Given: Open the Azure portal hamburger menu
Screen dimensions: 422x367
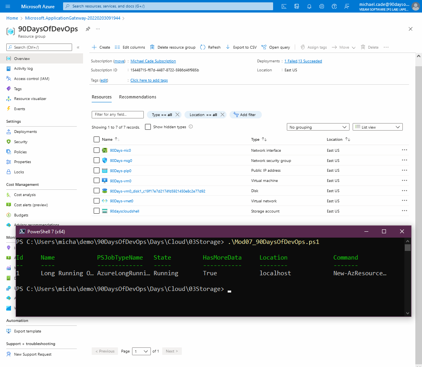Looking at the screenshot, I should pos(8,6).
